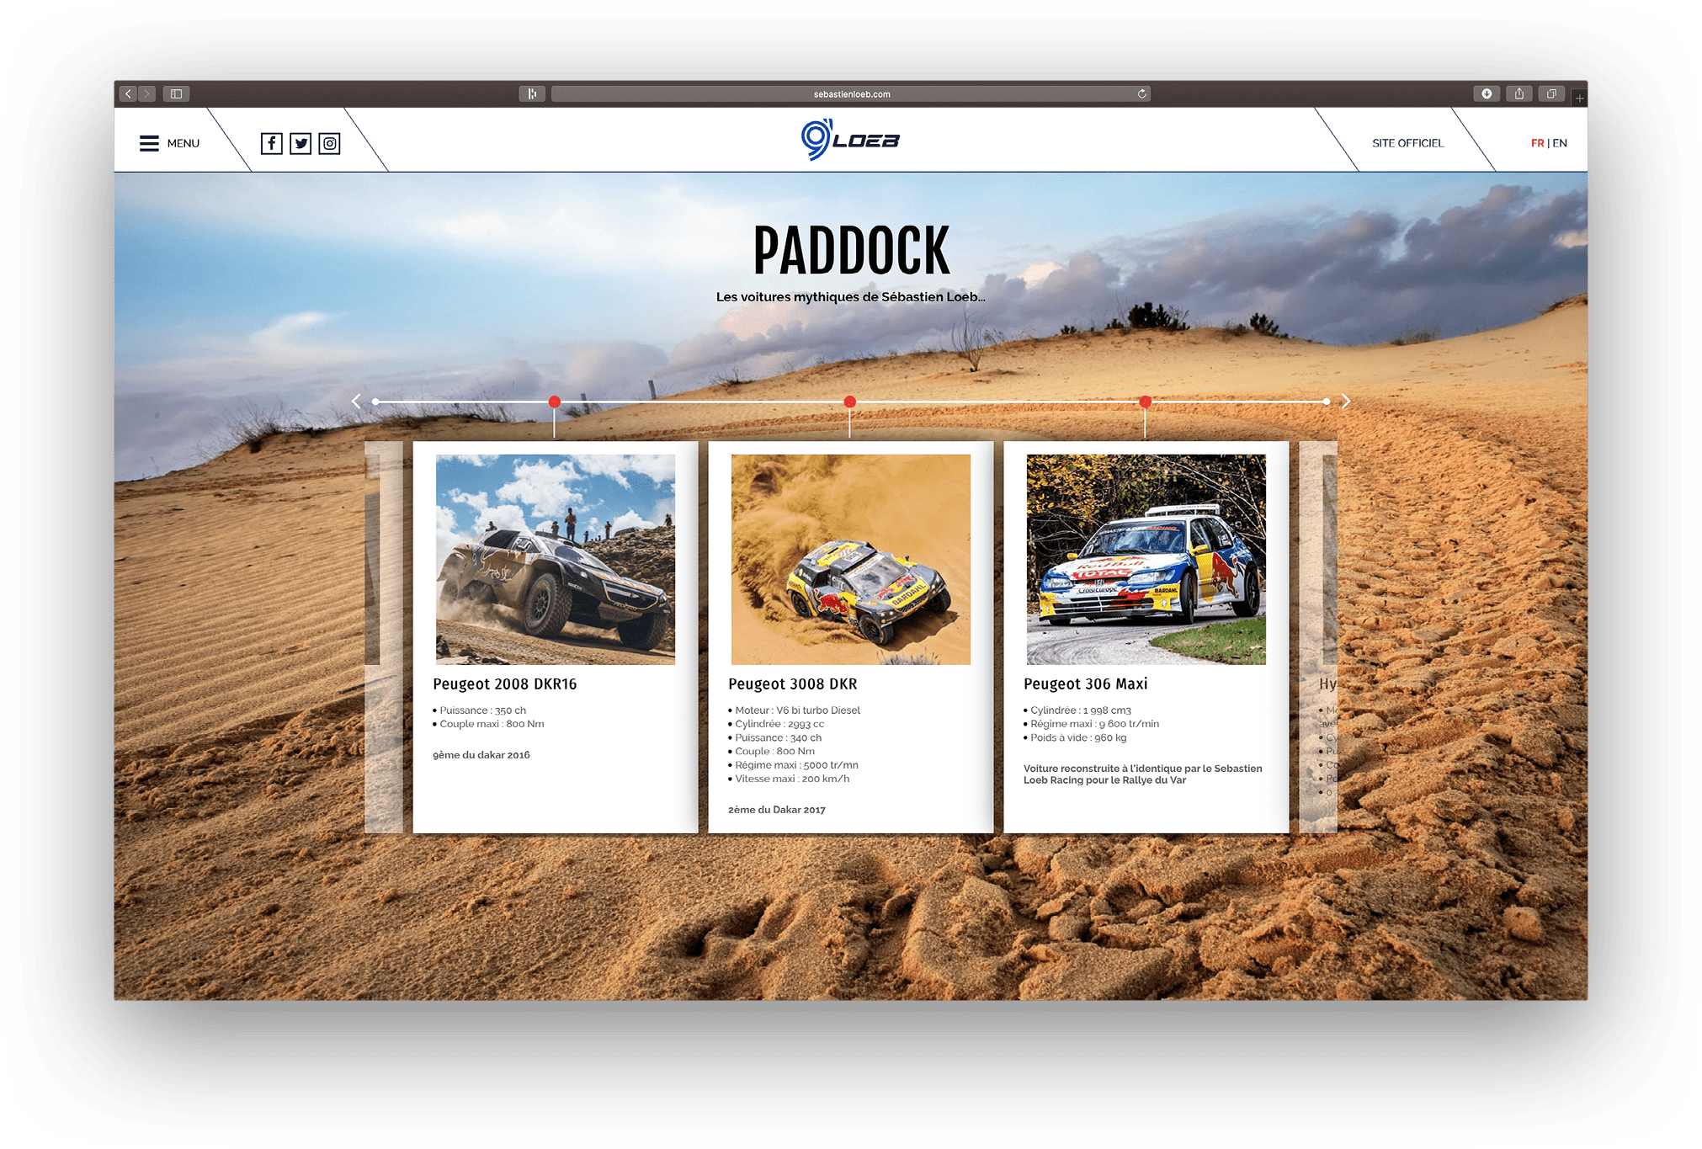1702x1149 pixels.
Task: Open the Instagram social icon
Action: click(x=330, y=143)
